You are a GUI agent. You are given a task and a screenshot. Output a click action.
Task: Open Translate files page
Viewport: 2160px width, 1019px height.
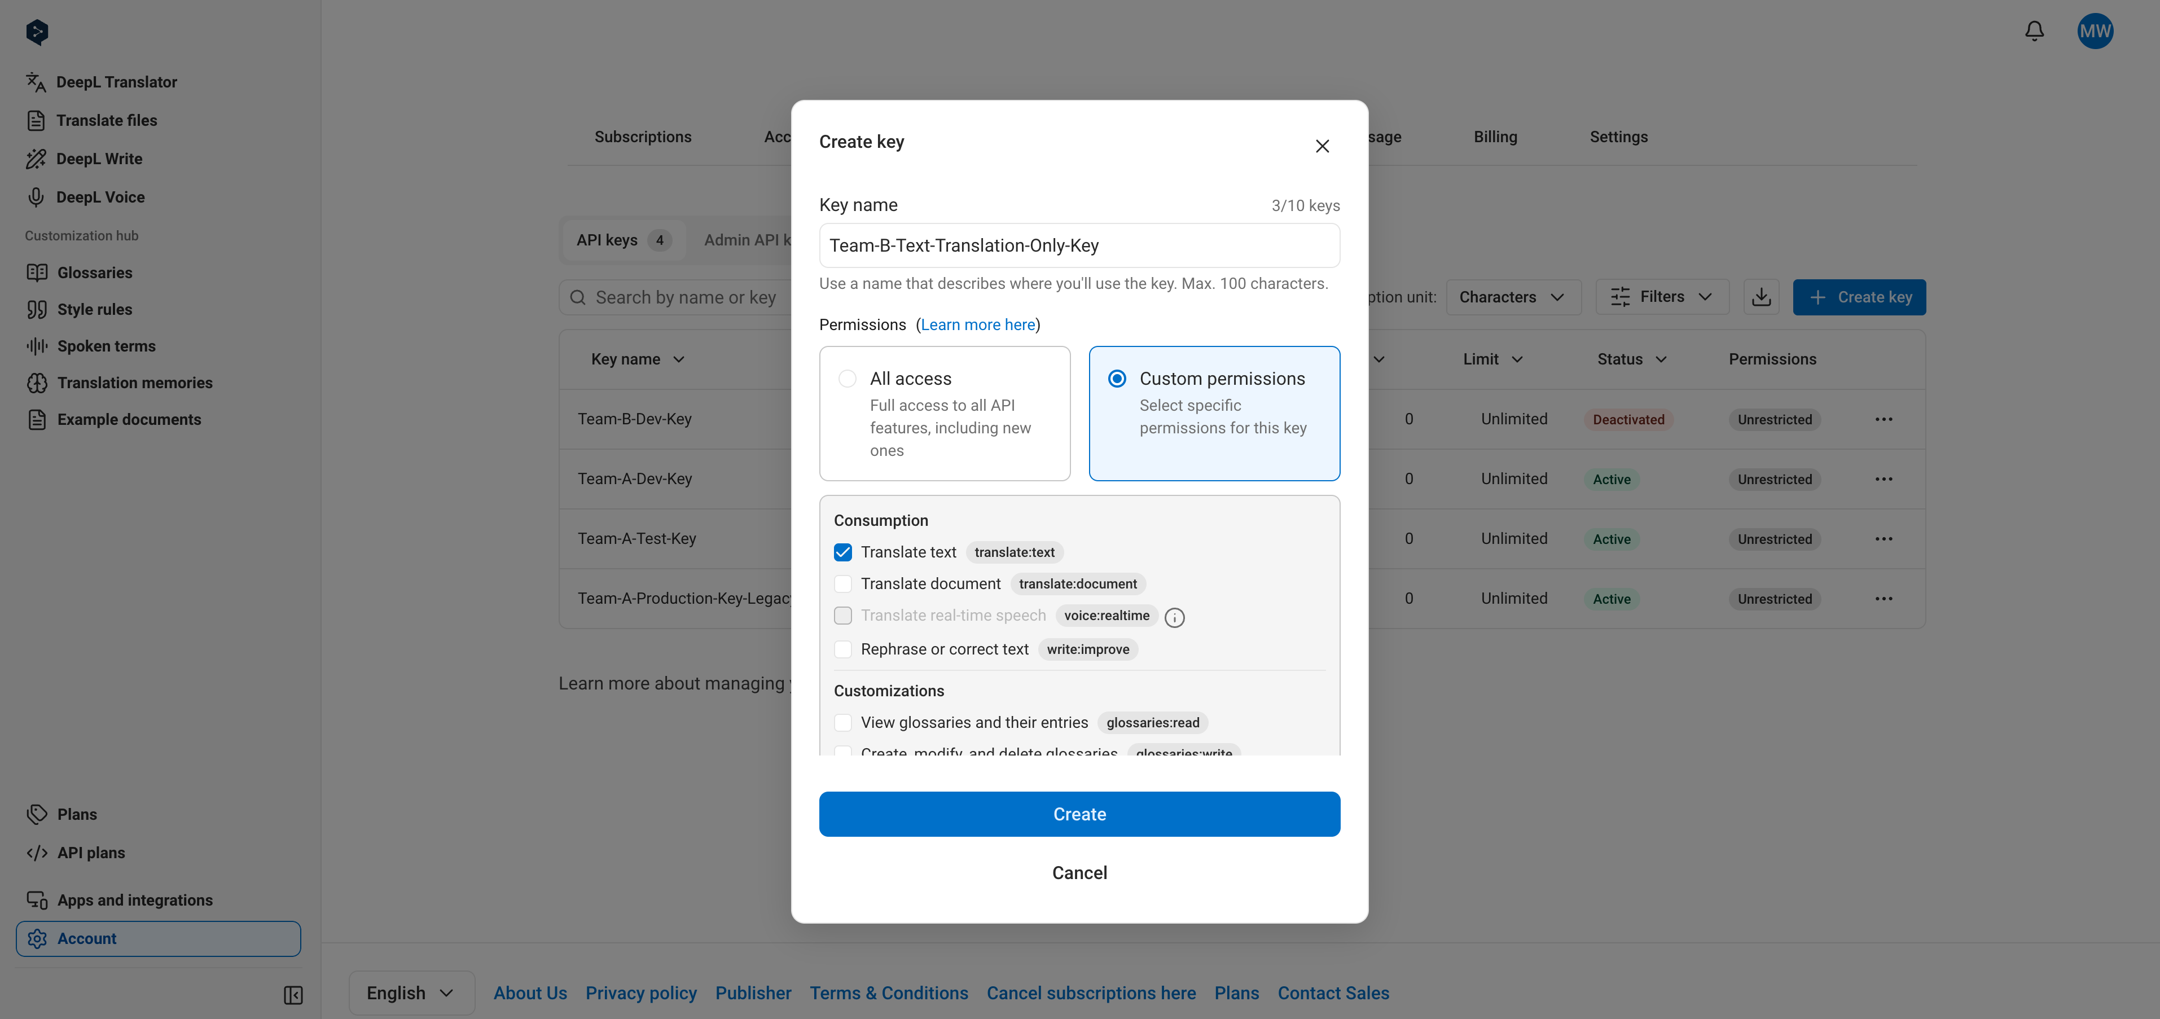pos(91,120)
